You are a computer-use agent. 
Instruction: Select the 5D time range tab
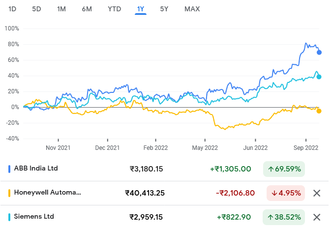[x=37, y=9]
